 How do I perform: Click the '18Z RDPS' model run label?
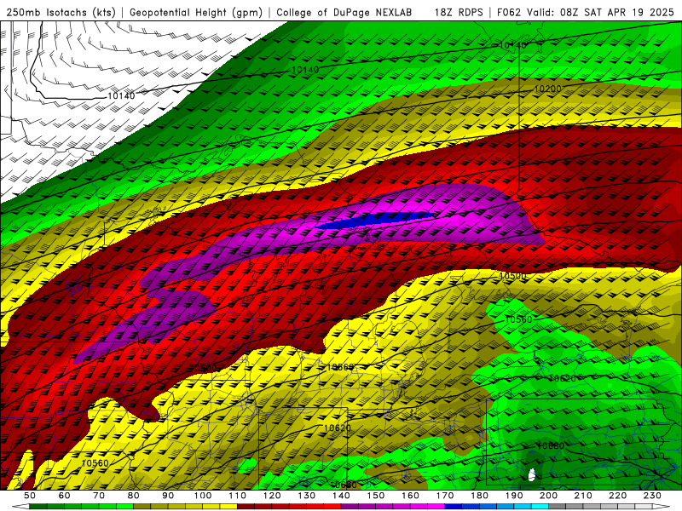point(459,13)
